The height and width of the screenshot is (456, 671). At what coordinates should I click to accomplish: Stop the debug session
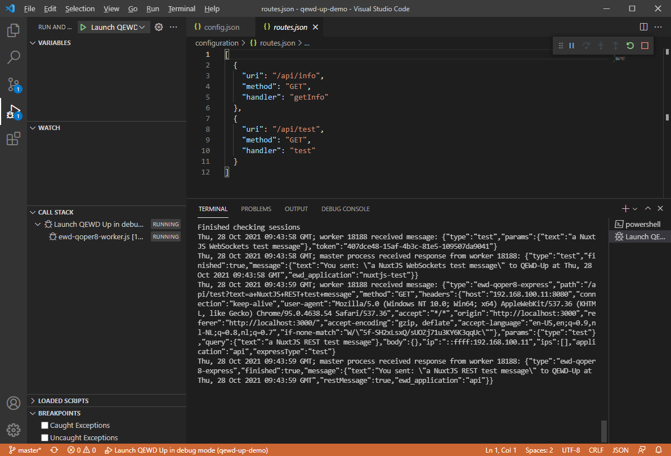pyautogui.click(x=645, y=46)
